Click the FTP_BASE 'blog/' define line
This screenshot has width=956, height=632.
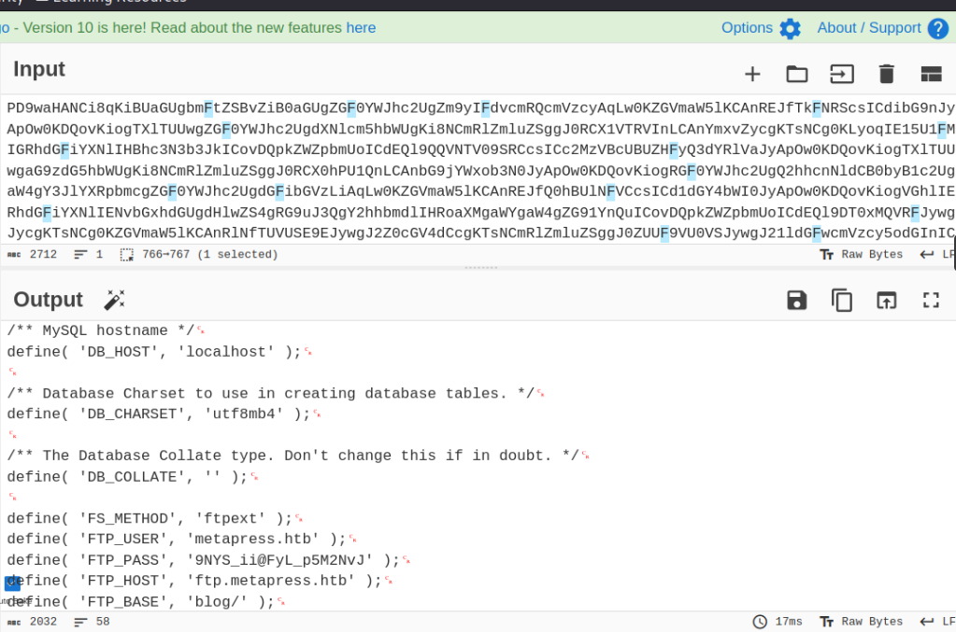coord(141,602)
